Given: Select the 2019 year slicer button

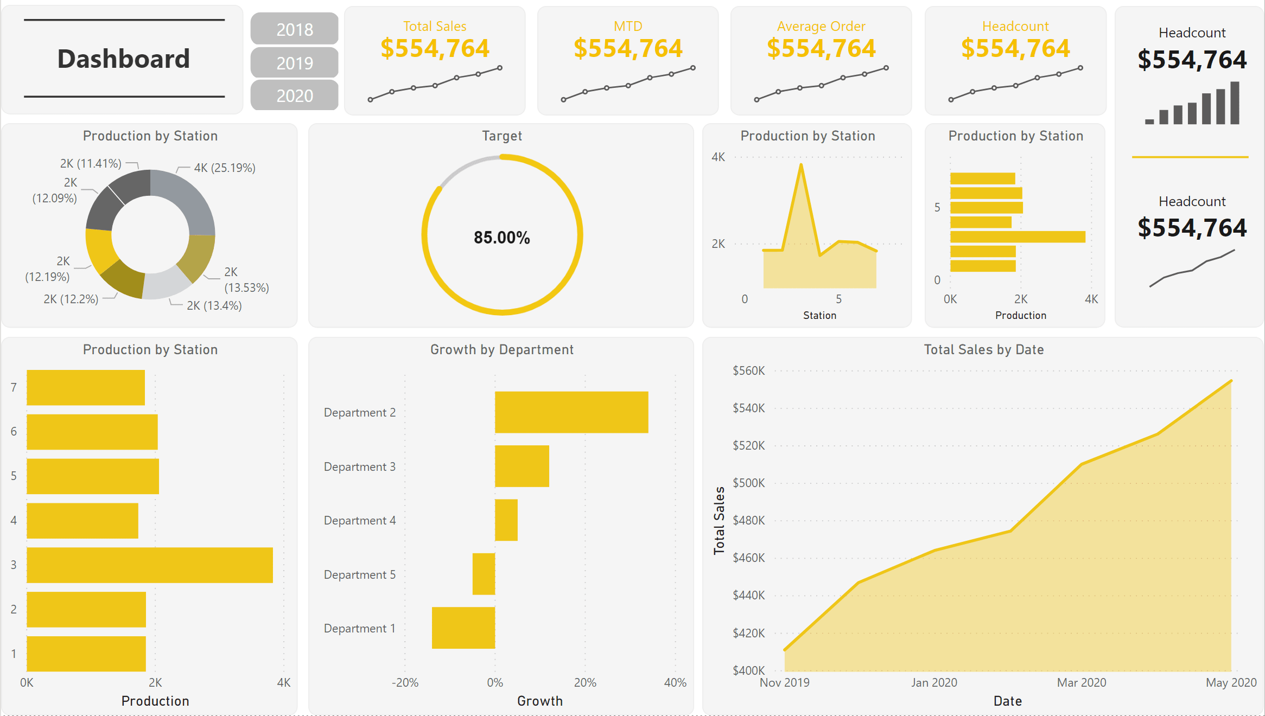Looking at the screenshot, I should [x=294, y=62].
